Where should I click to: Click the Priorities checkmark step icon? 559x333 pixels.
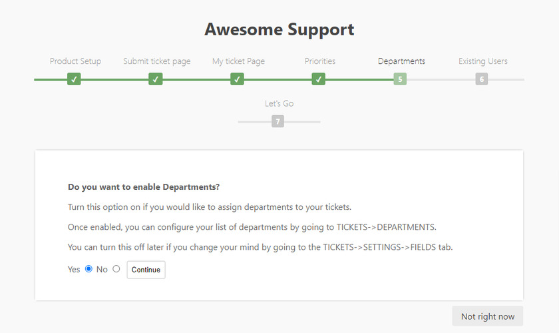[318, 79]
